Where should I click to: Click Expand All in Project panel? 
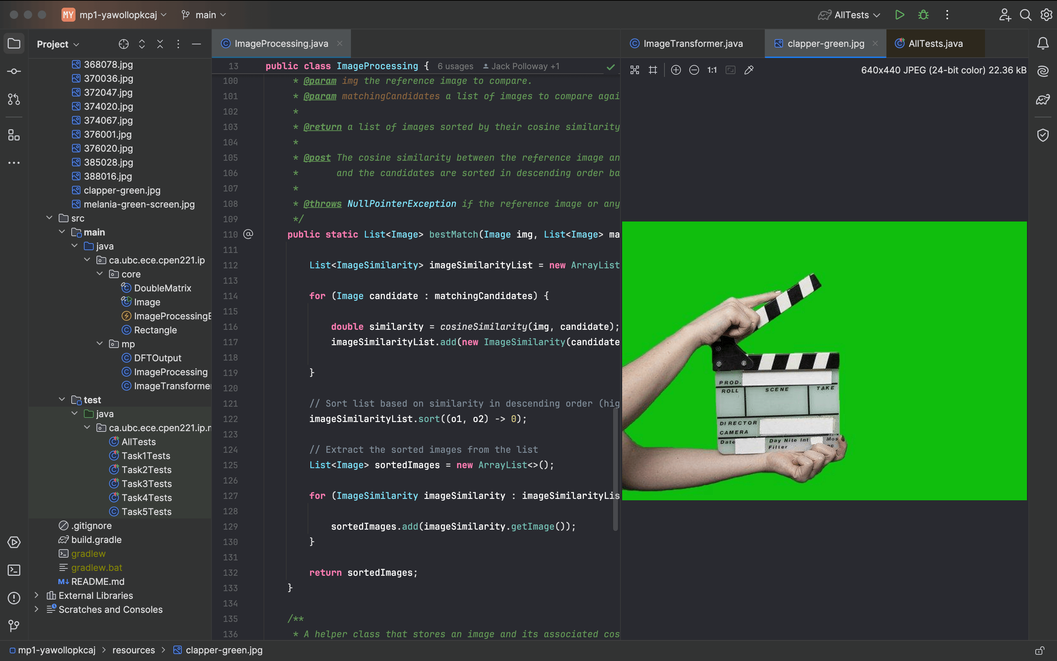point(142,44)
